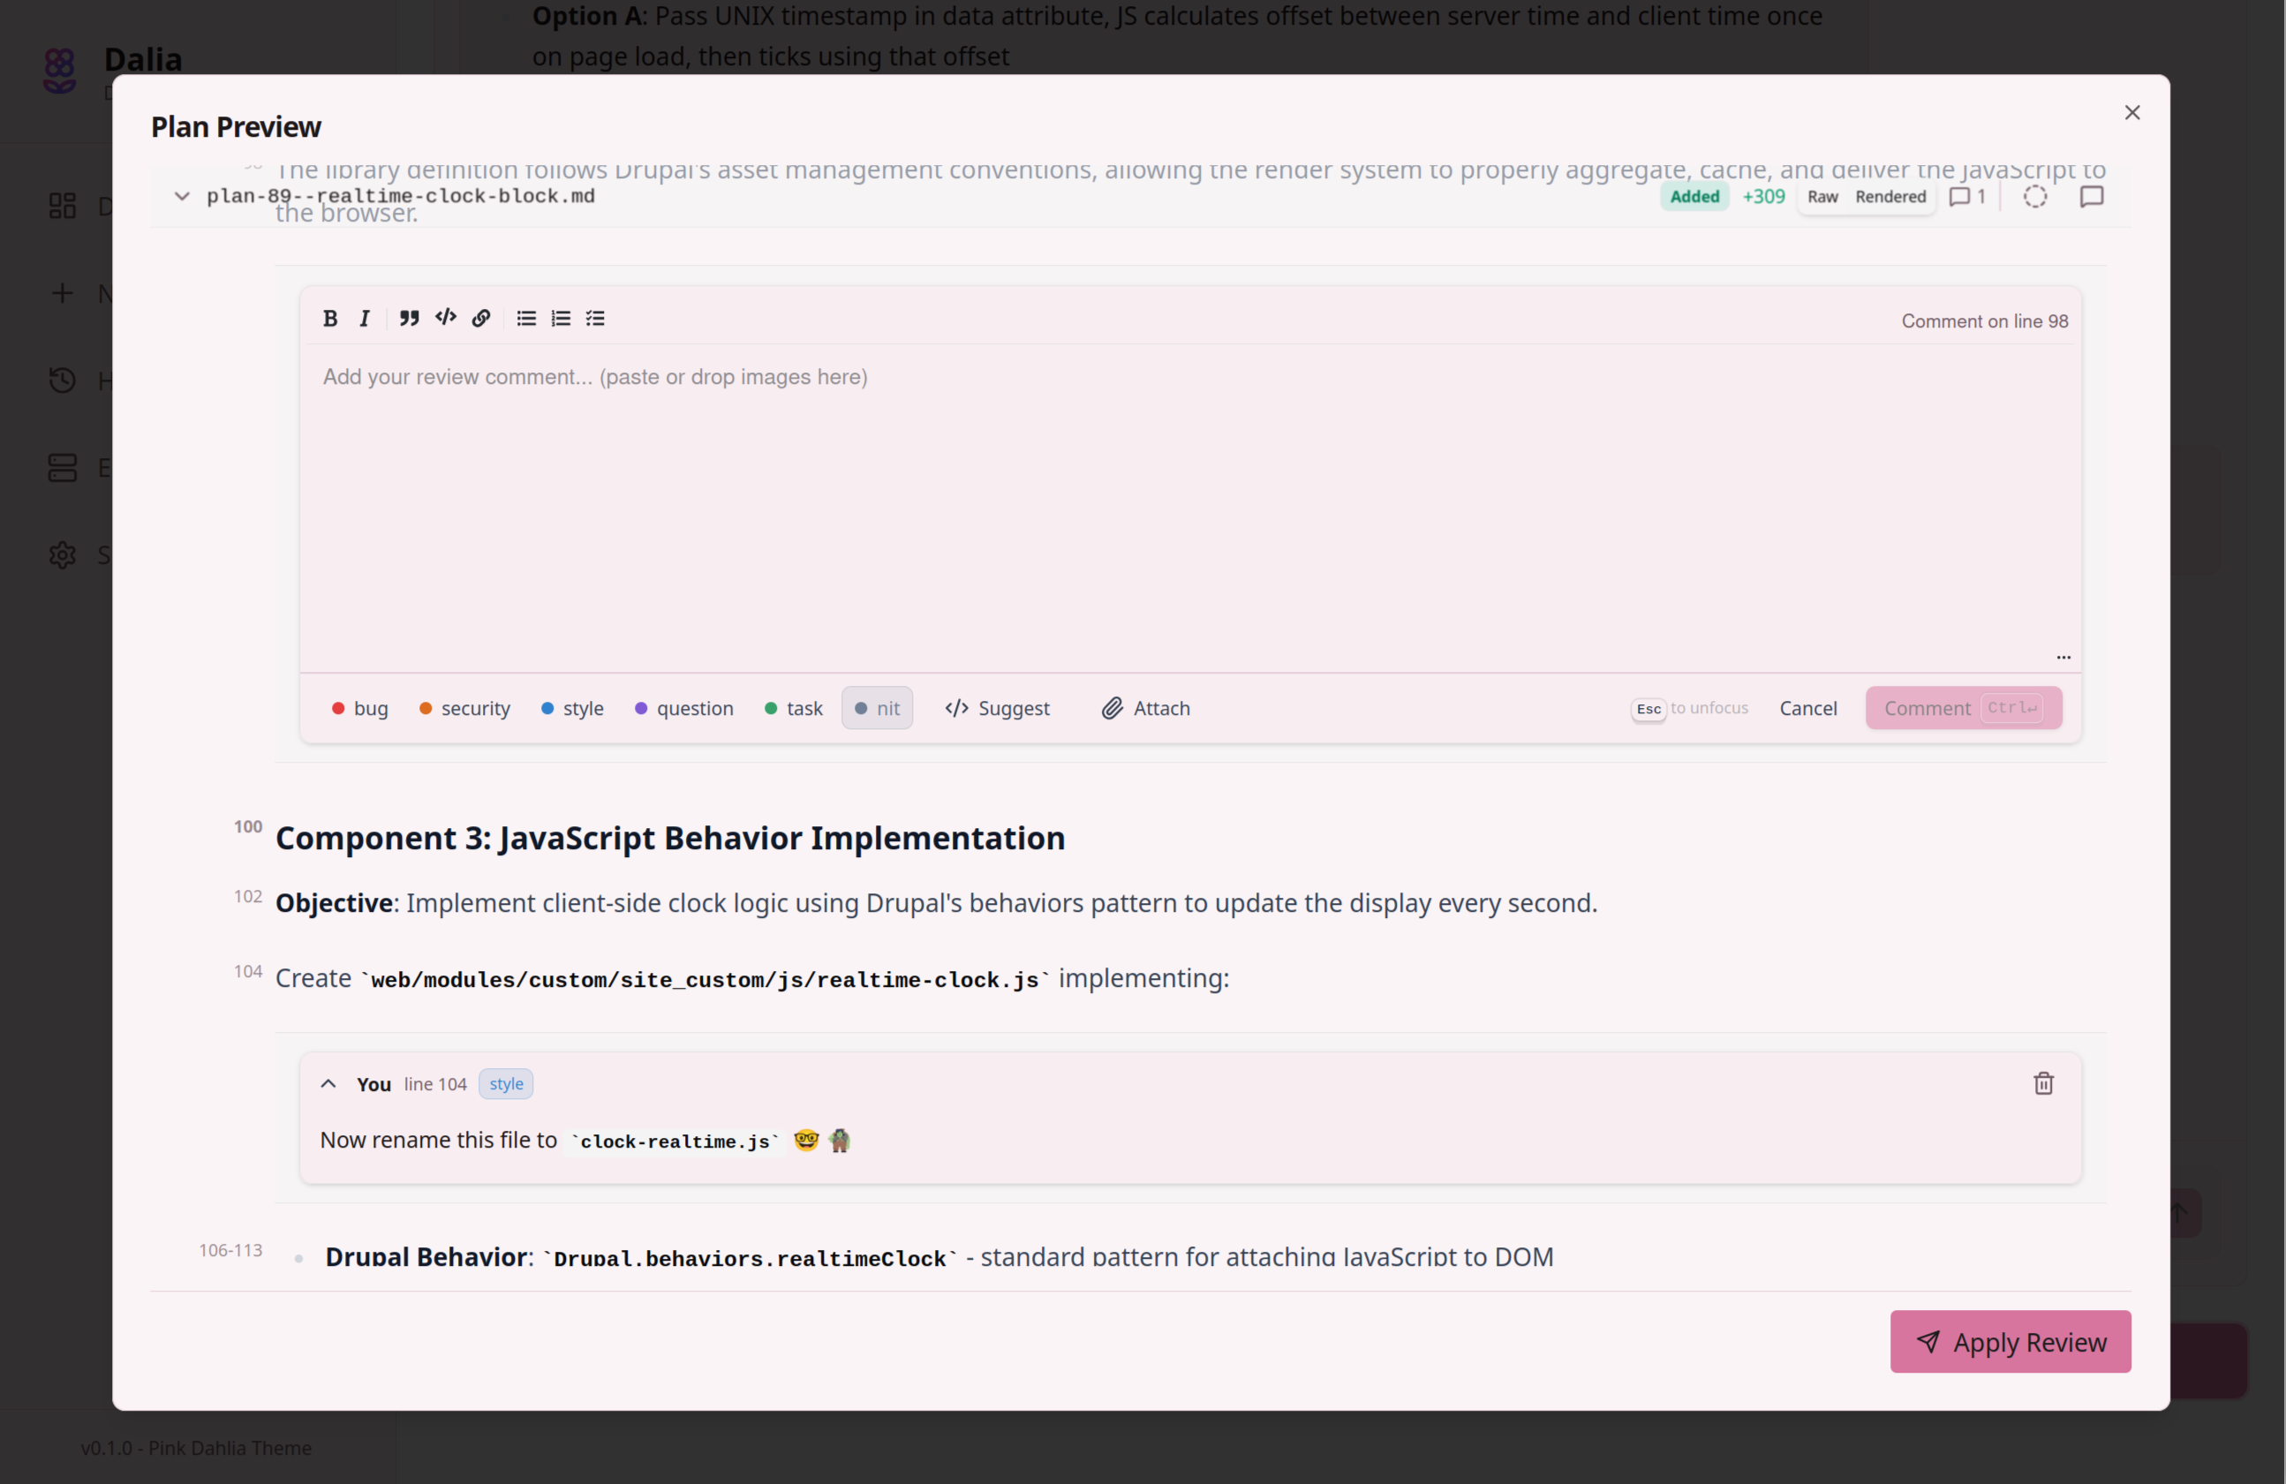Insert a task checklist
2286x1484 pixels.
click(595, 318)
